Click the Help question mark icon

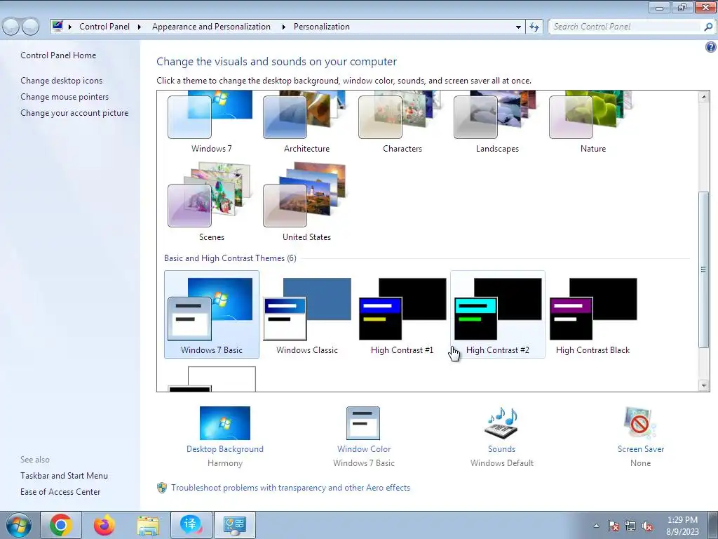tap(711, 47)
